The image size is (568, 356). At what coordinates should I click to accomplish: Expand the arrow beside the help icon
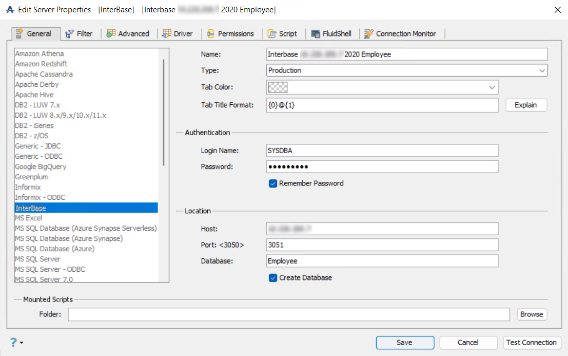pos(22,343)
